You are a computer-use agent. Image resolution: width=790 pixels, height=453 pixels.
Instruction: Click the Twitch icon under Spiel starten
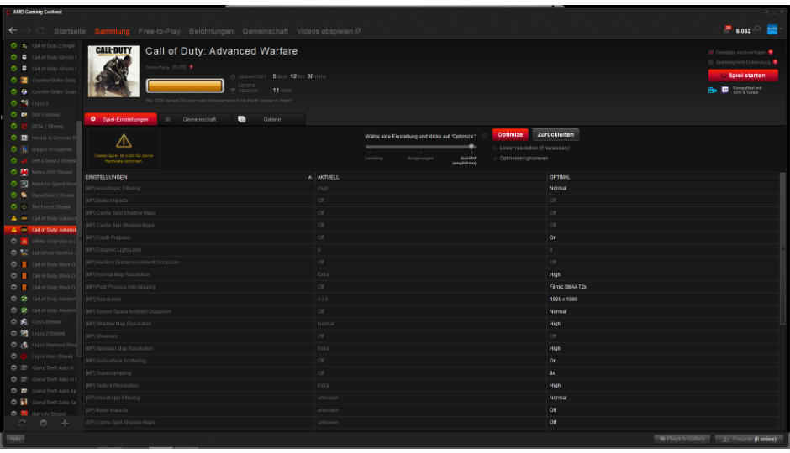[x=725, y=90]
